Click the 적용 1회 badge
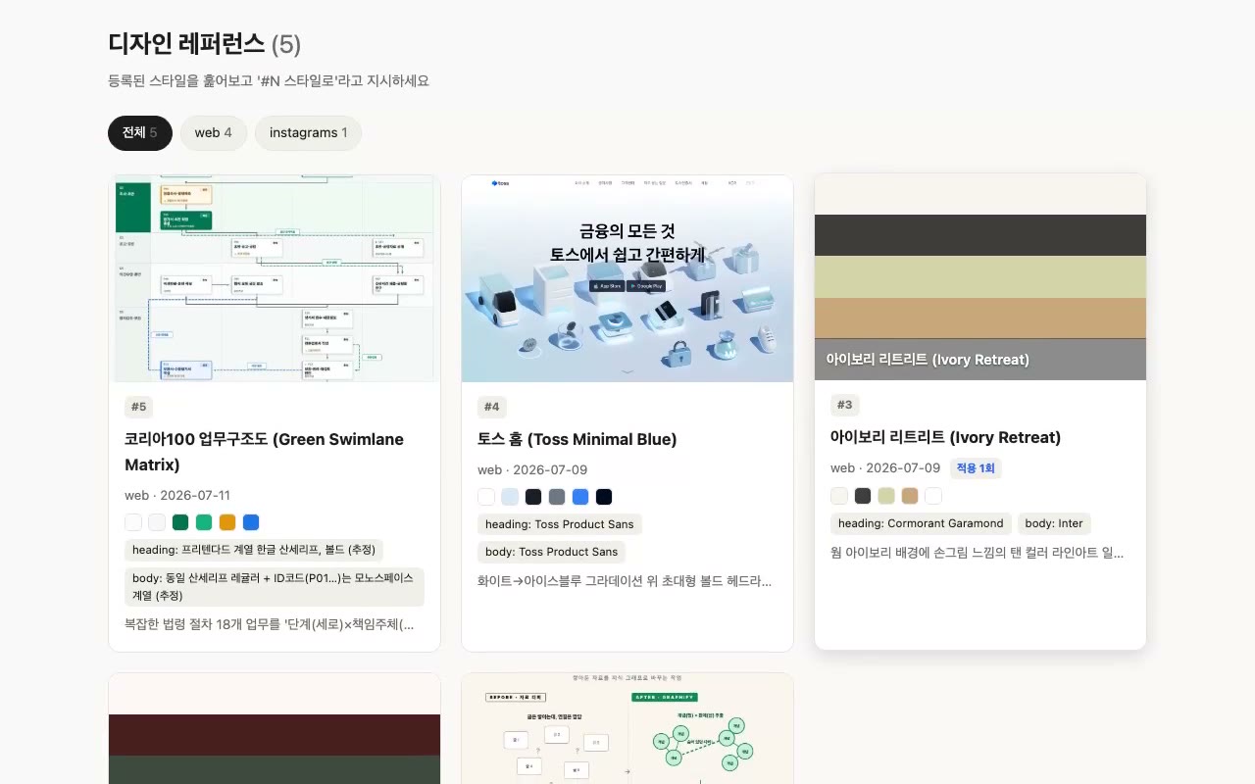Viewport: 1255px width, 784px height. click(x=976, y=468)
